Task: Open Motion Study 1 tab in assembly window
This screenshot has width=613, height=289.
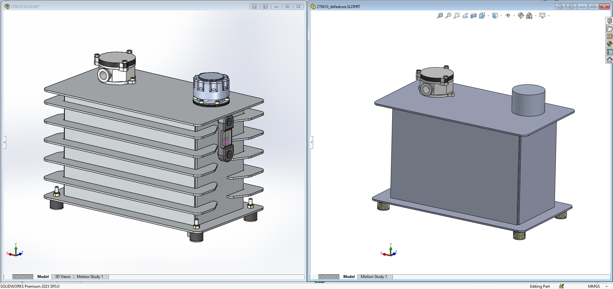Action: [90, 277]
